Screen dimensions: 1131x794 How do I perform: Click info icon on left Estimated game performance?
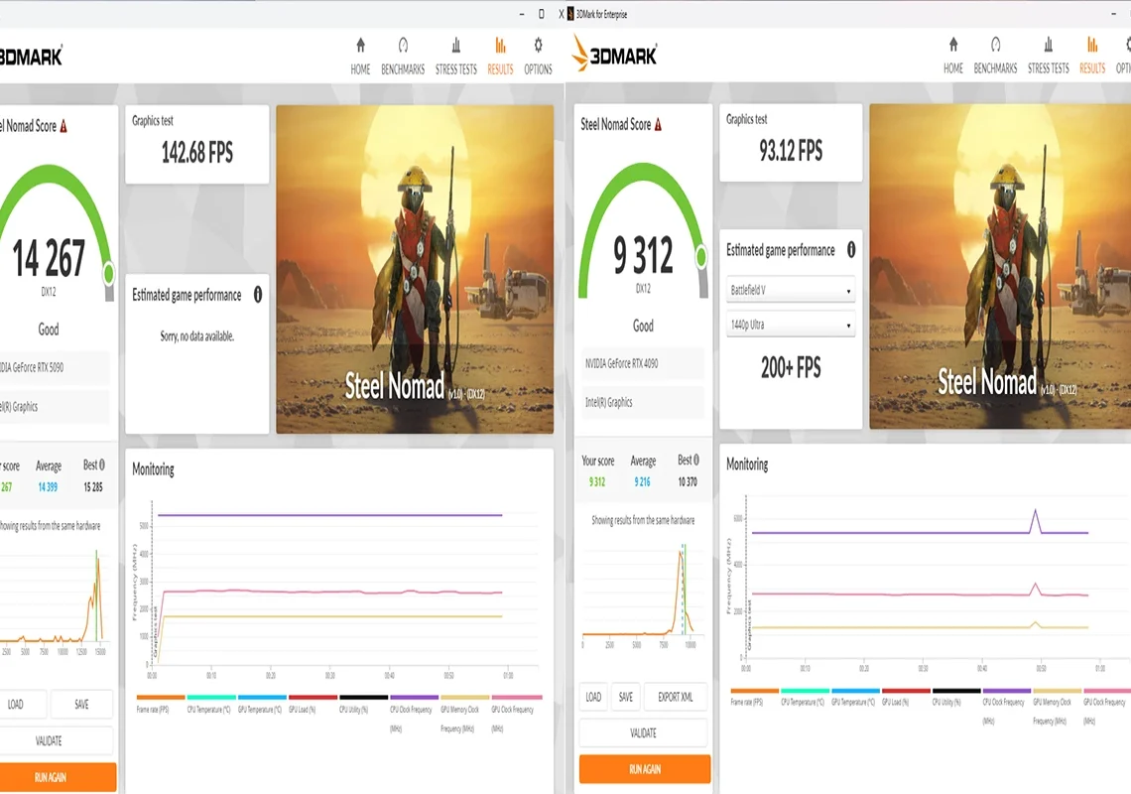point(258,295)
